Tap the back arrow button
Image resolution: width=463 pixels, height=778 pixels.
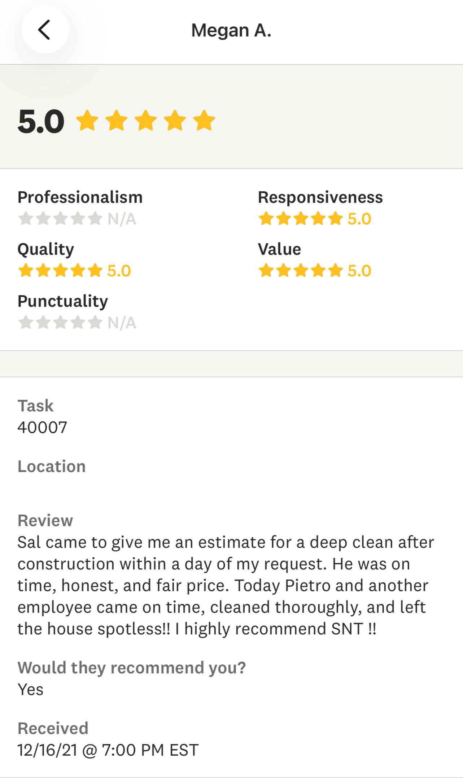45,30
